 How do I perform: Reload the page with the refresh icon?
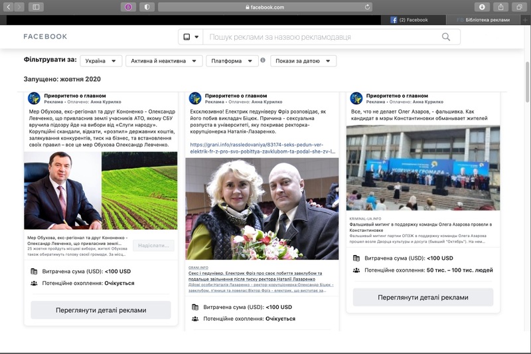point(367,7)
